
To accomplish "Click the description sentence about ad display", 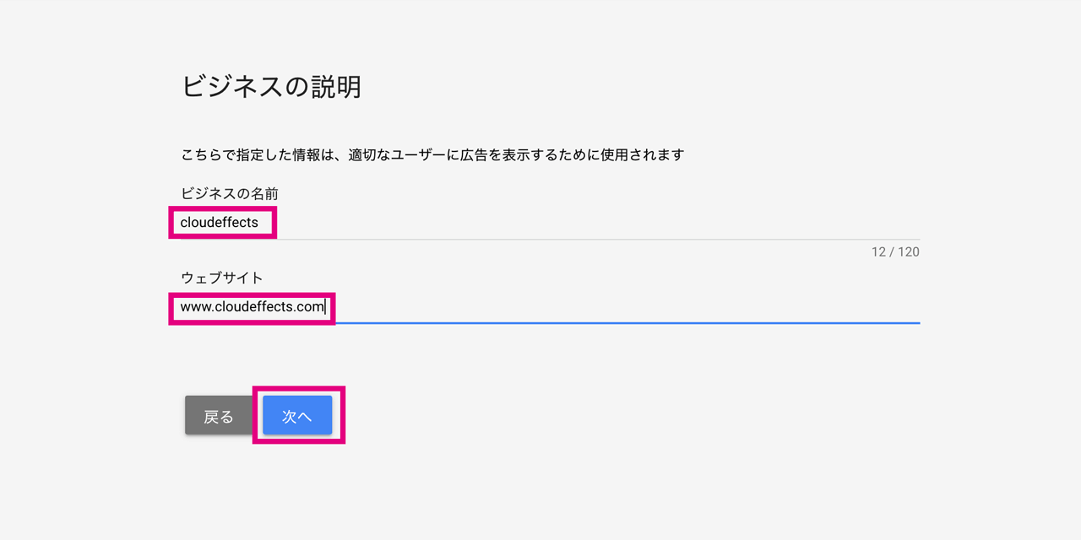I will [x=432, y=155].
